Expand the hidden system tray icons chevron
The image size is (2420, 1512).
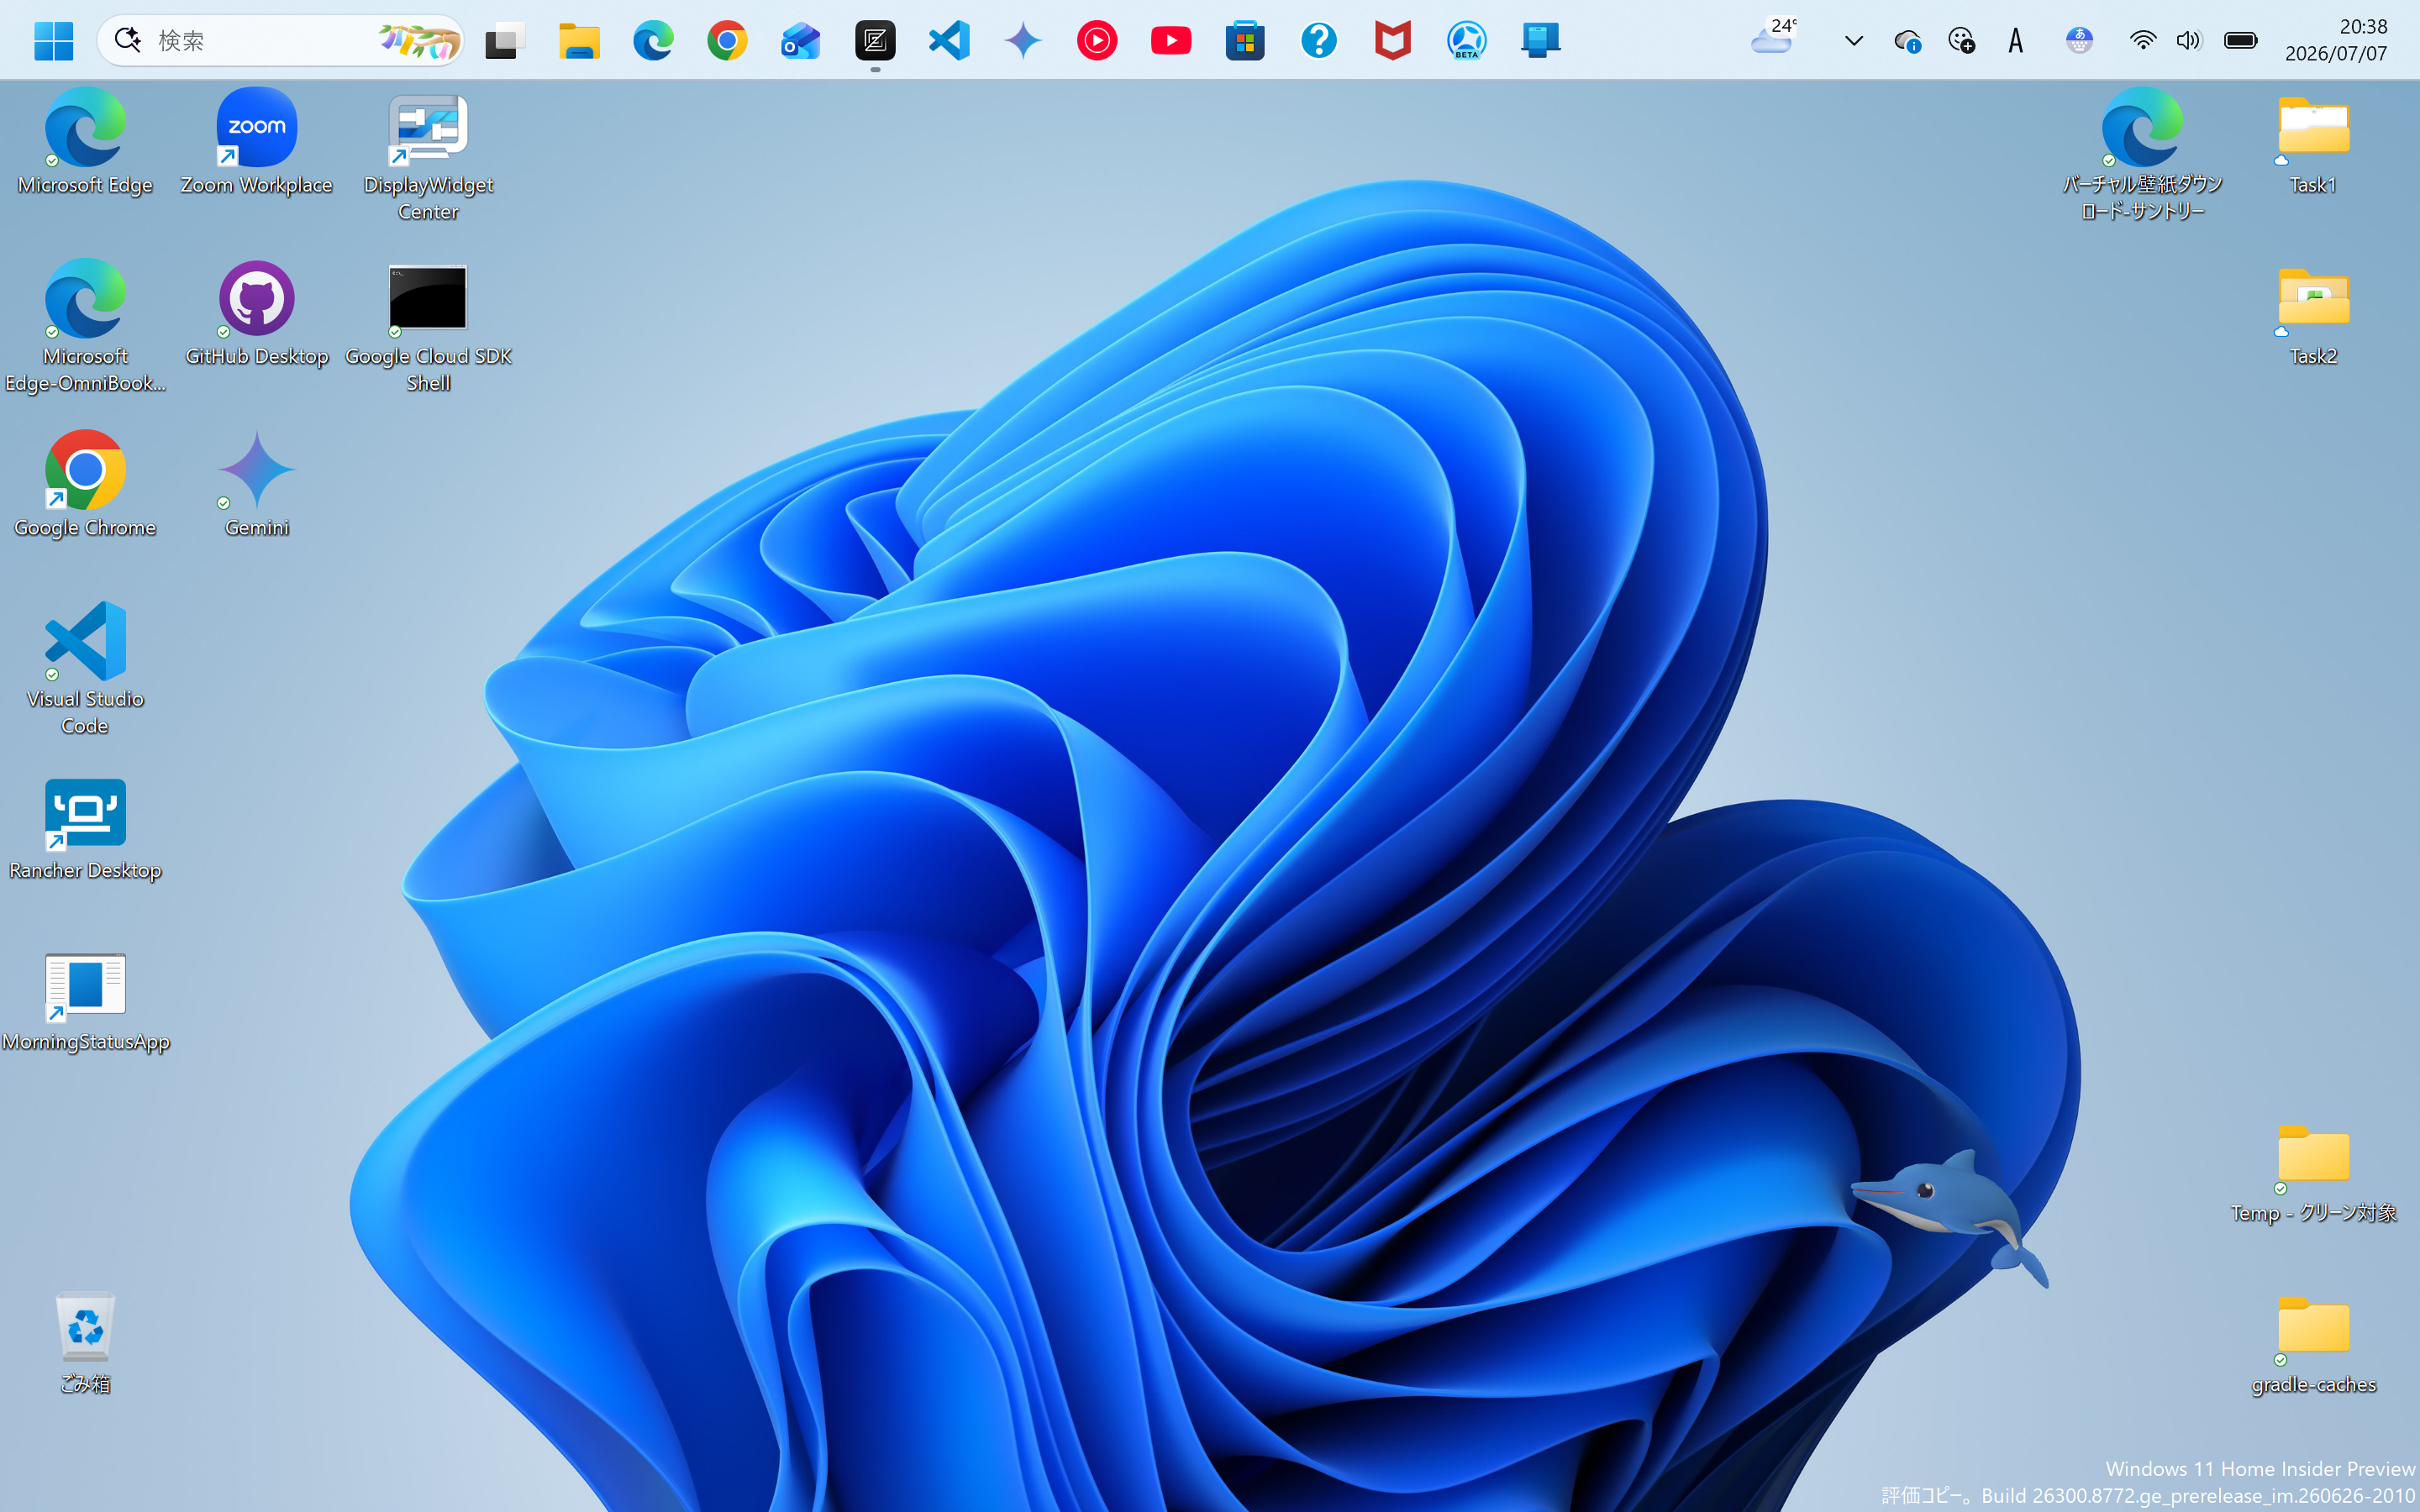(x=1853, y=40)
